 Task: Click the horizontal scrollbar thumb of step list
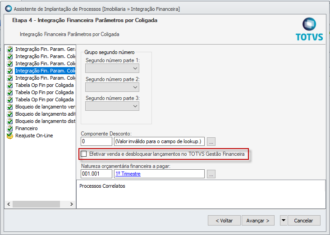[x=36, y=204]
